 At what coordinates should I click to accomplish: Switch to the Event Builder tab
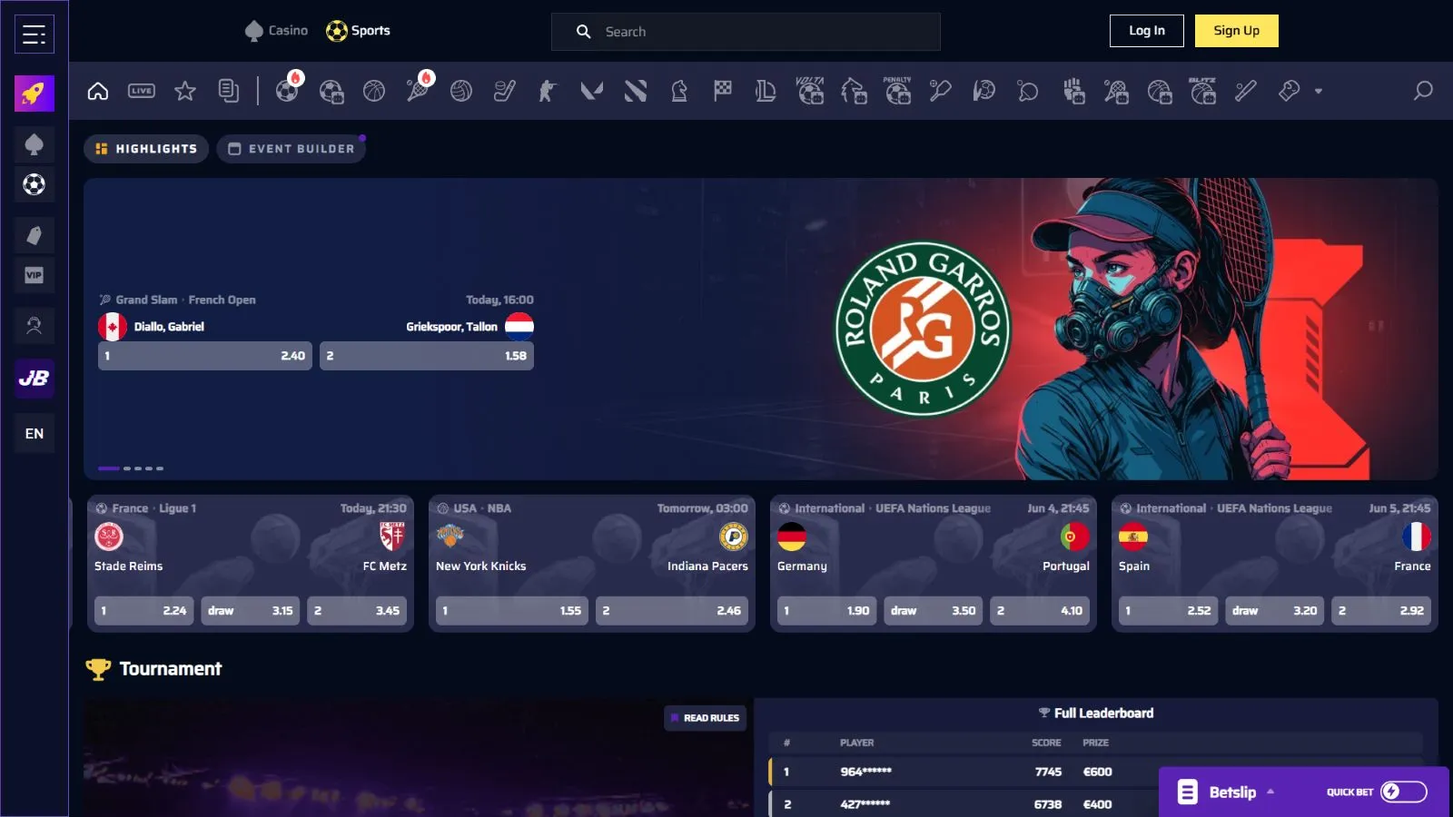(x=292, y=149)
